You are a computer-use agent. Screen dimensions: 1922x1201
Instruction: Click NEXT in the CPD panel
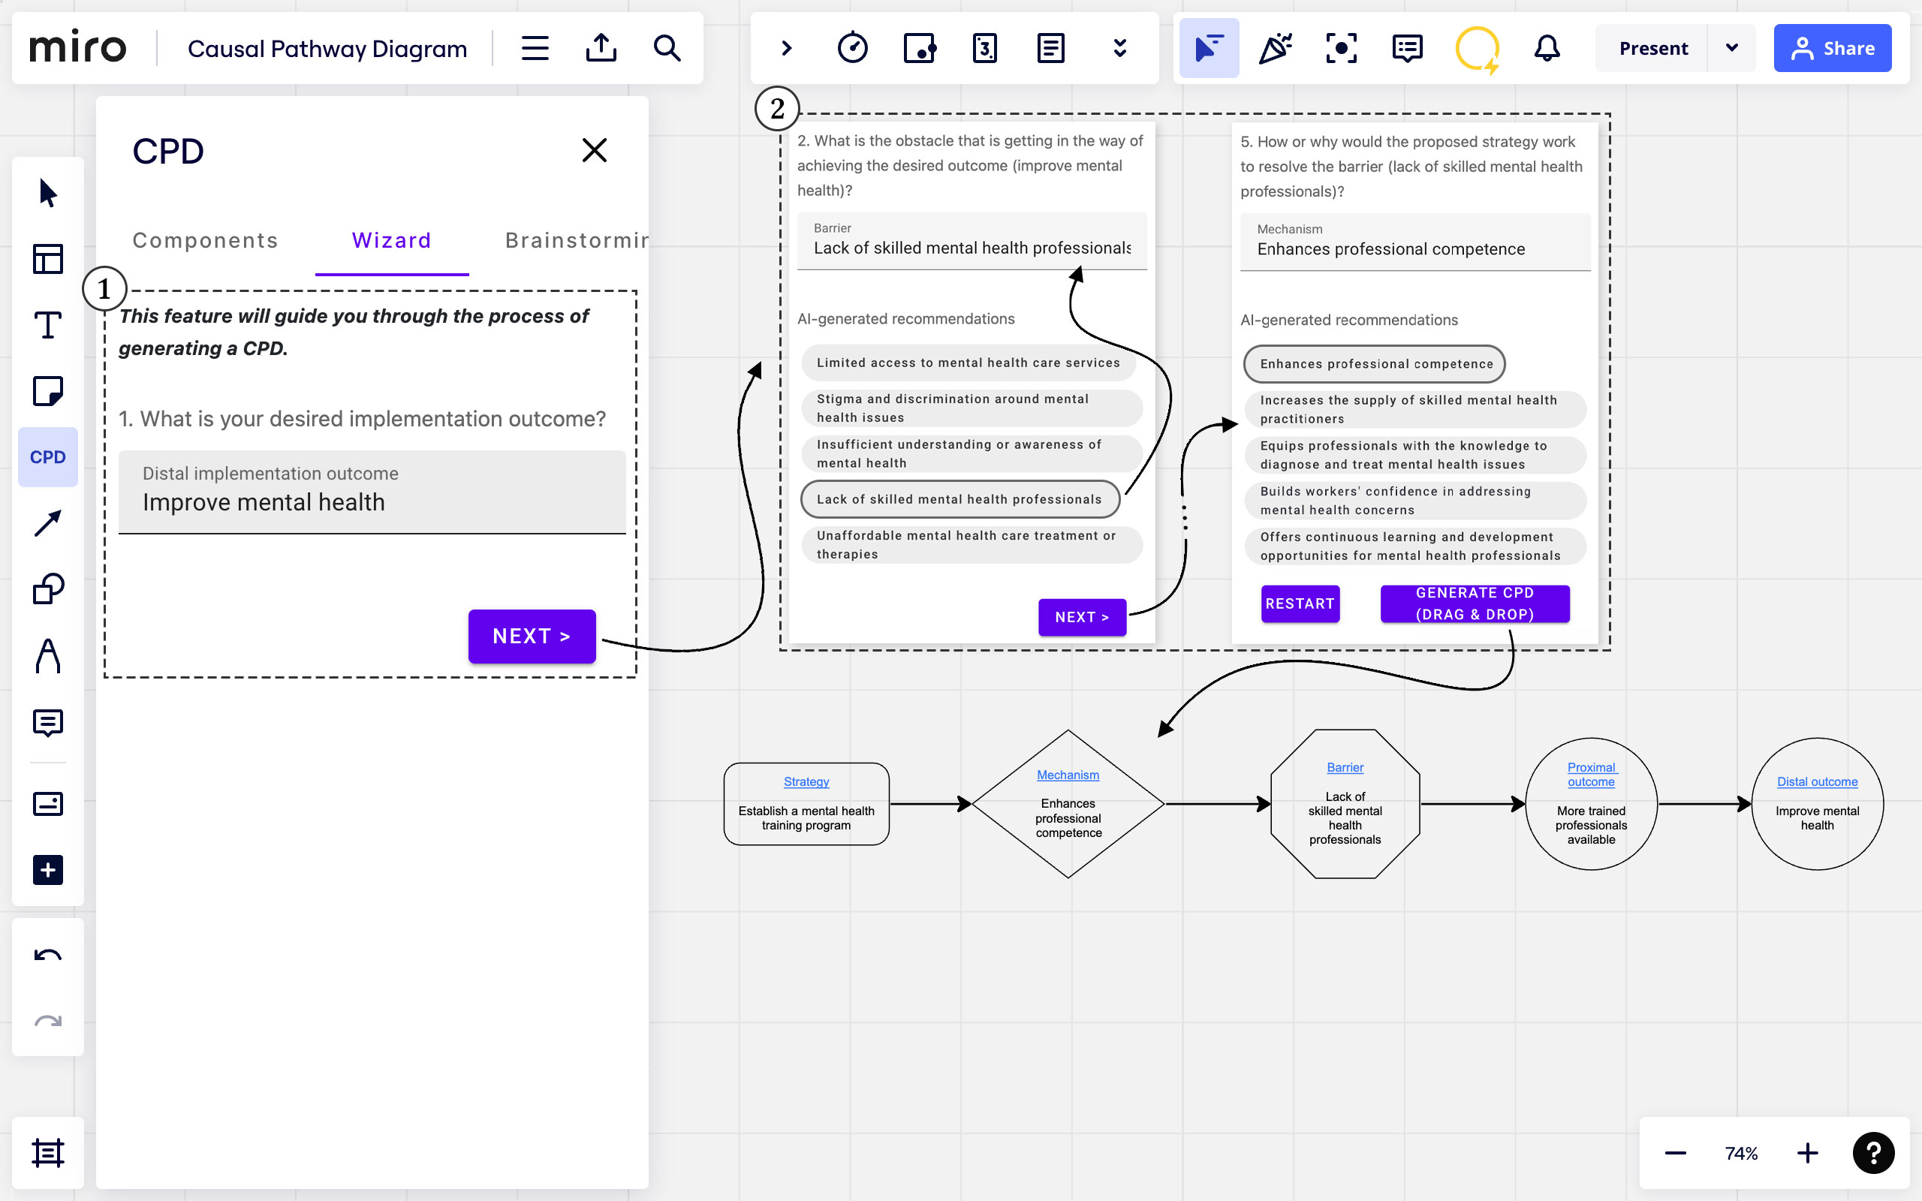(532, 637)
